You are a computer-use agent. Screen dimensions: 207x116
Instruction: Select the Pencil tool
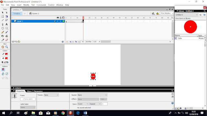pos(3,32)
